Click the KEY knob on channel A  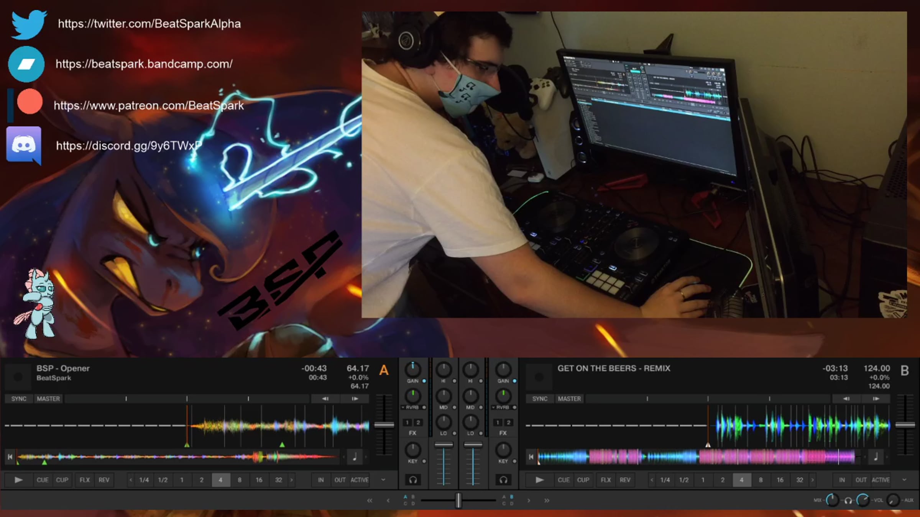click(413, 450)
